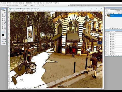122x92 pixels.
Task: Toggle the checkbox for action AZ 003
Action: tap(106, 38)
